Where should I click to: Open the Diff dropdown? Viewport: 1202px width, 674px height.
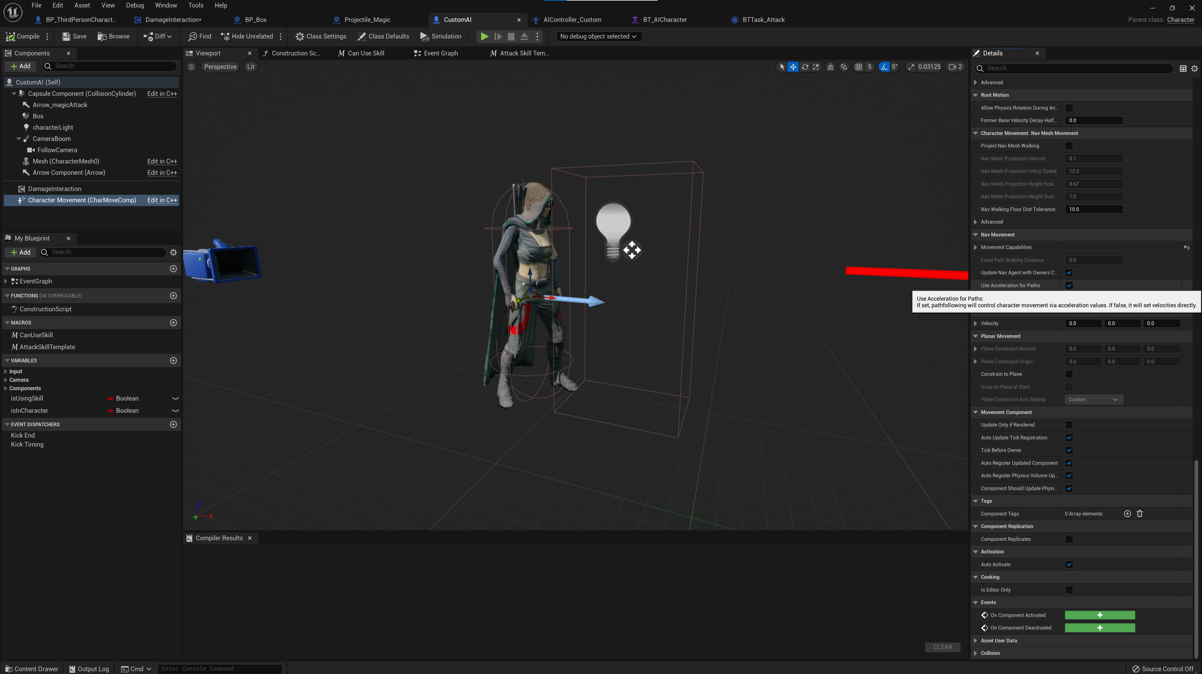click(157, 36)
